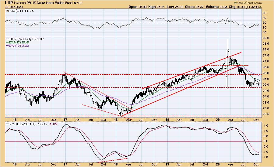Click the 70 mark on the RSI axis

click(264, 18)
